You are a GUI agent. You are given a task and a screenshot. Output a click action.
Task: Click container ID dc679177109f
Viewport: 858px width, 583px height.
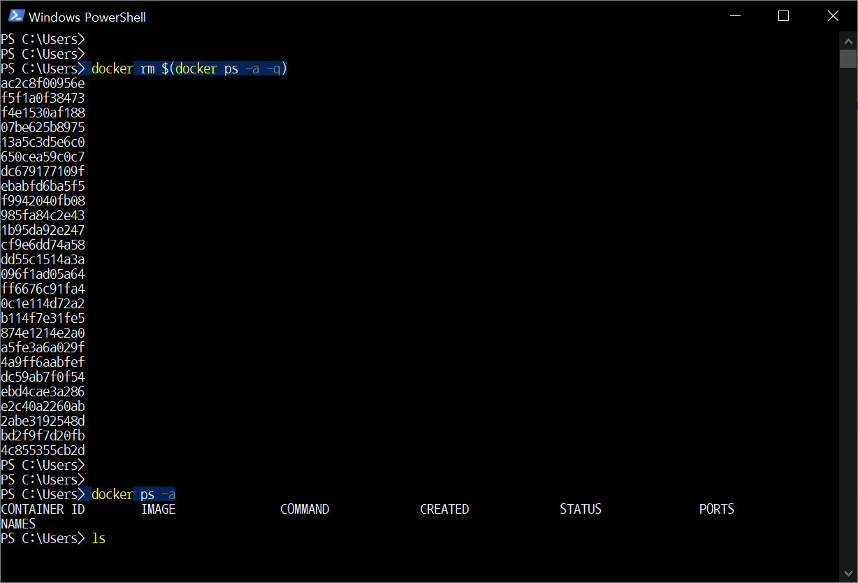click(43, 171)
